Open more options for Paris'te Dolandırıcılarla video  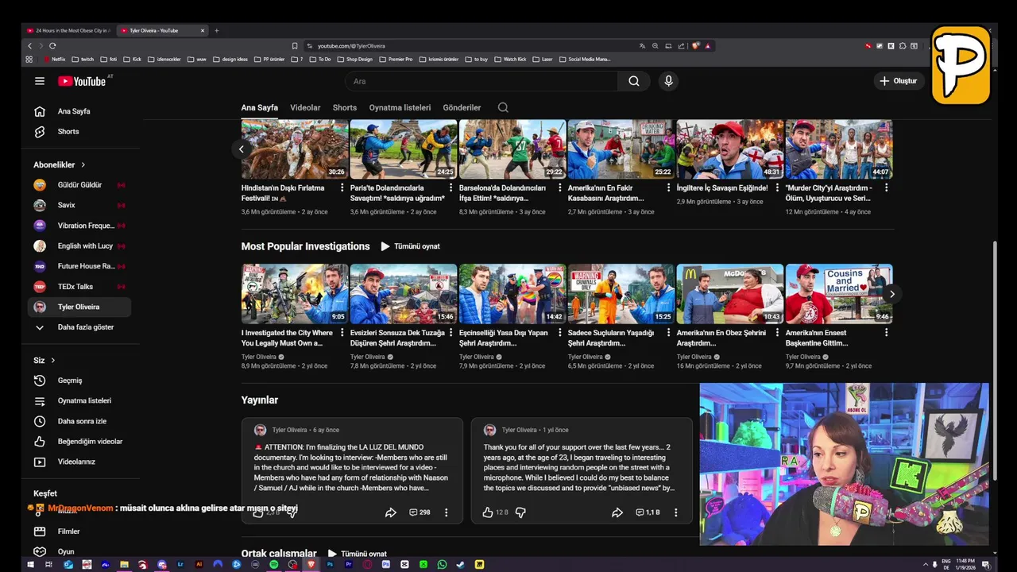pos(450,188)
